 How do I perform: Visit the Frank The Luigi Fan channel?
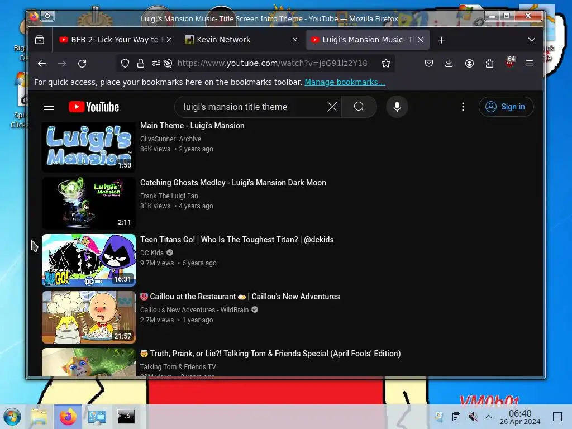(169, 196)
